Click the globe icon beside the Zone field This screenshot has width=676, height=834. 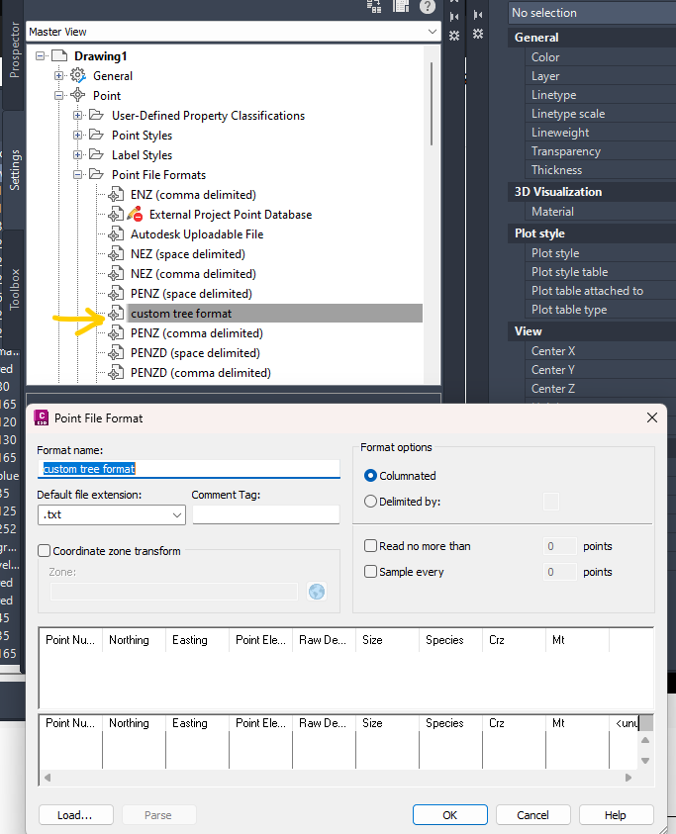[x=316, y=591]
